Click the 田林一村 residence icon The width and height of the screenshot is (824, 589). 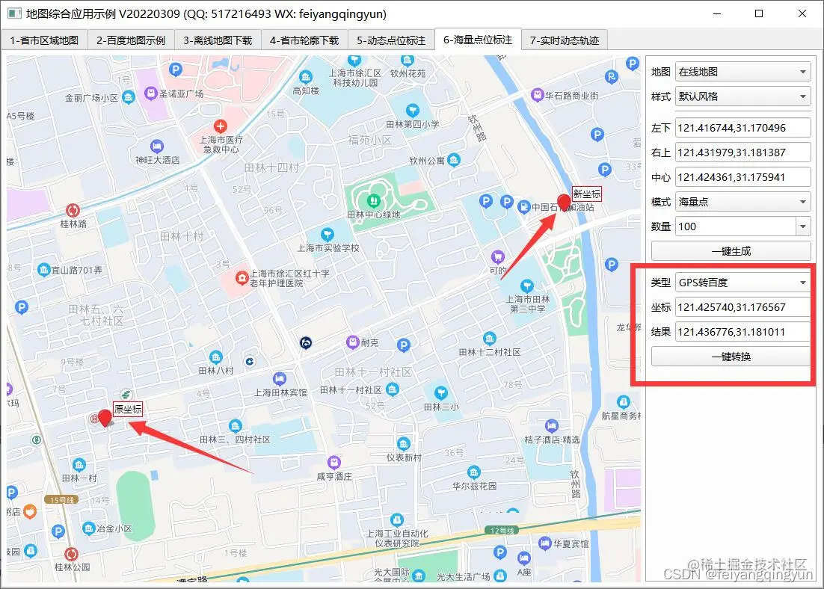pos(79,464)
